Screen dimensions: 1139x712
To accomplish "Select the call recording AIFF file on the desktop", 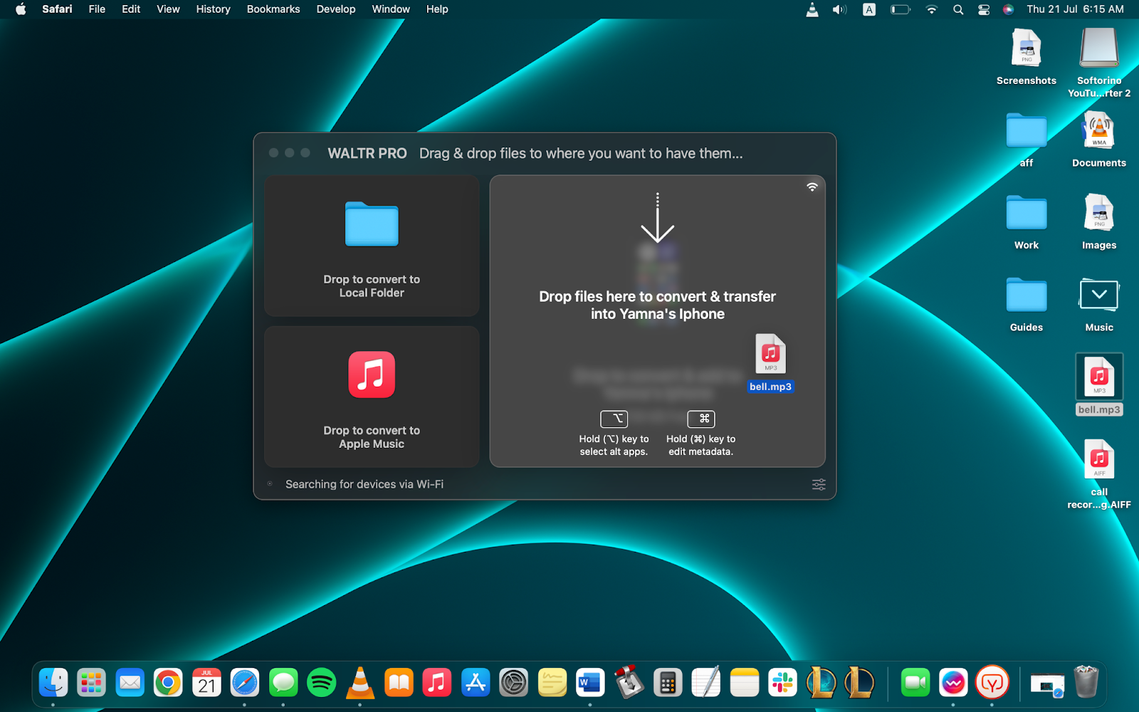I will pyautogui.click(x=1099, y=474).
